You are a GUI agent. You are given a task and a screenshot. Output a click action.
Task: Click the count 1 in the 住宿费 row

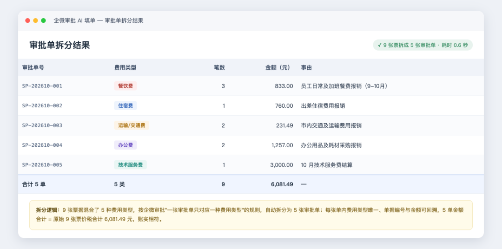click(x=224, y=105)
